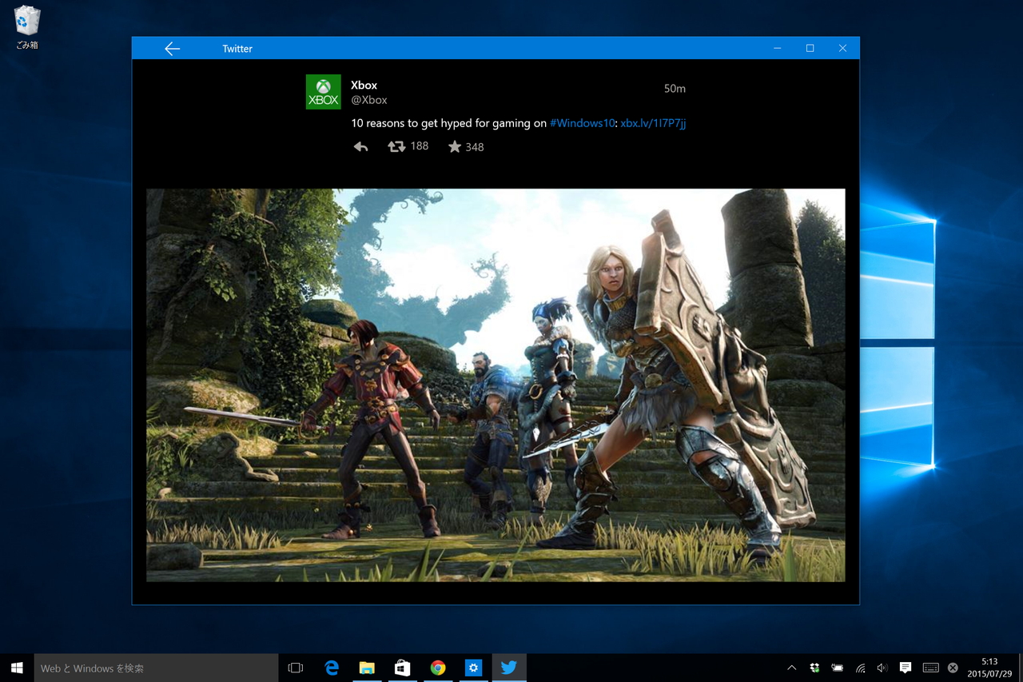The width and height of the screenshot is (1023, 682).
Task: Maximize the Twitter window
Action: click(810, 48)
